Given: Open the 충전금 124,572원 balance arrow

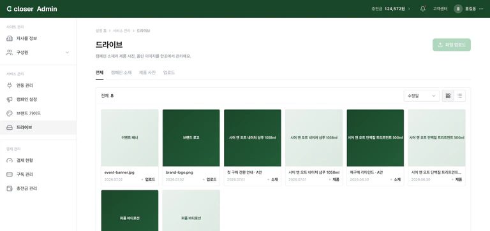Looking at the screenshot, I should [x=409, y=9].
